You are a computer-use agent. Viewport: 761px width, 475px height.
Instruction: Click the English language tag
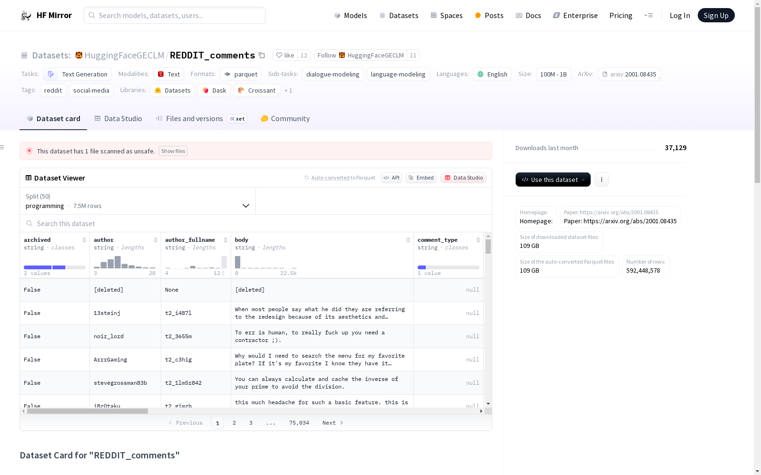coord(492,74)
